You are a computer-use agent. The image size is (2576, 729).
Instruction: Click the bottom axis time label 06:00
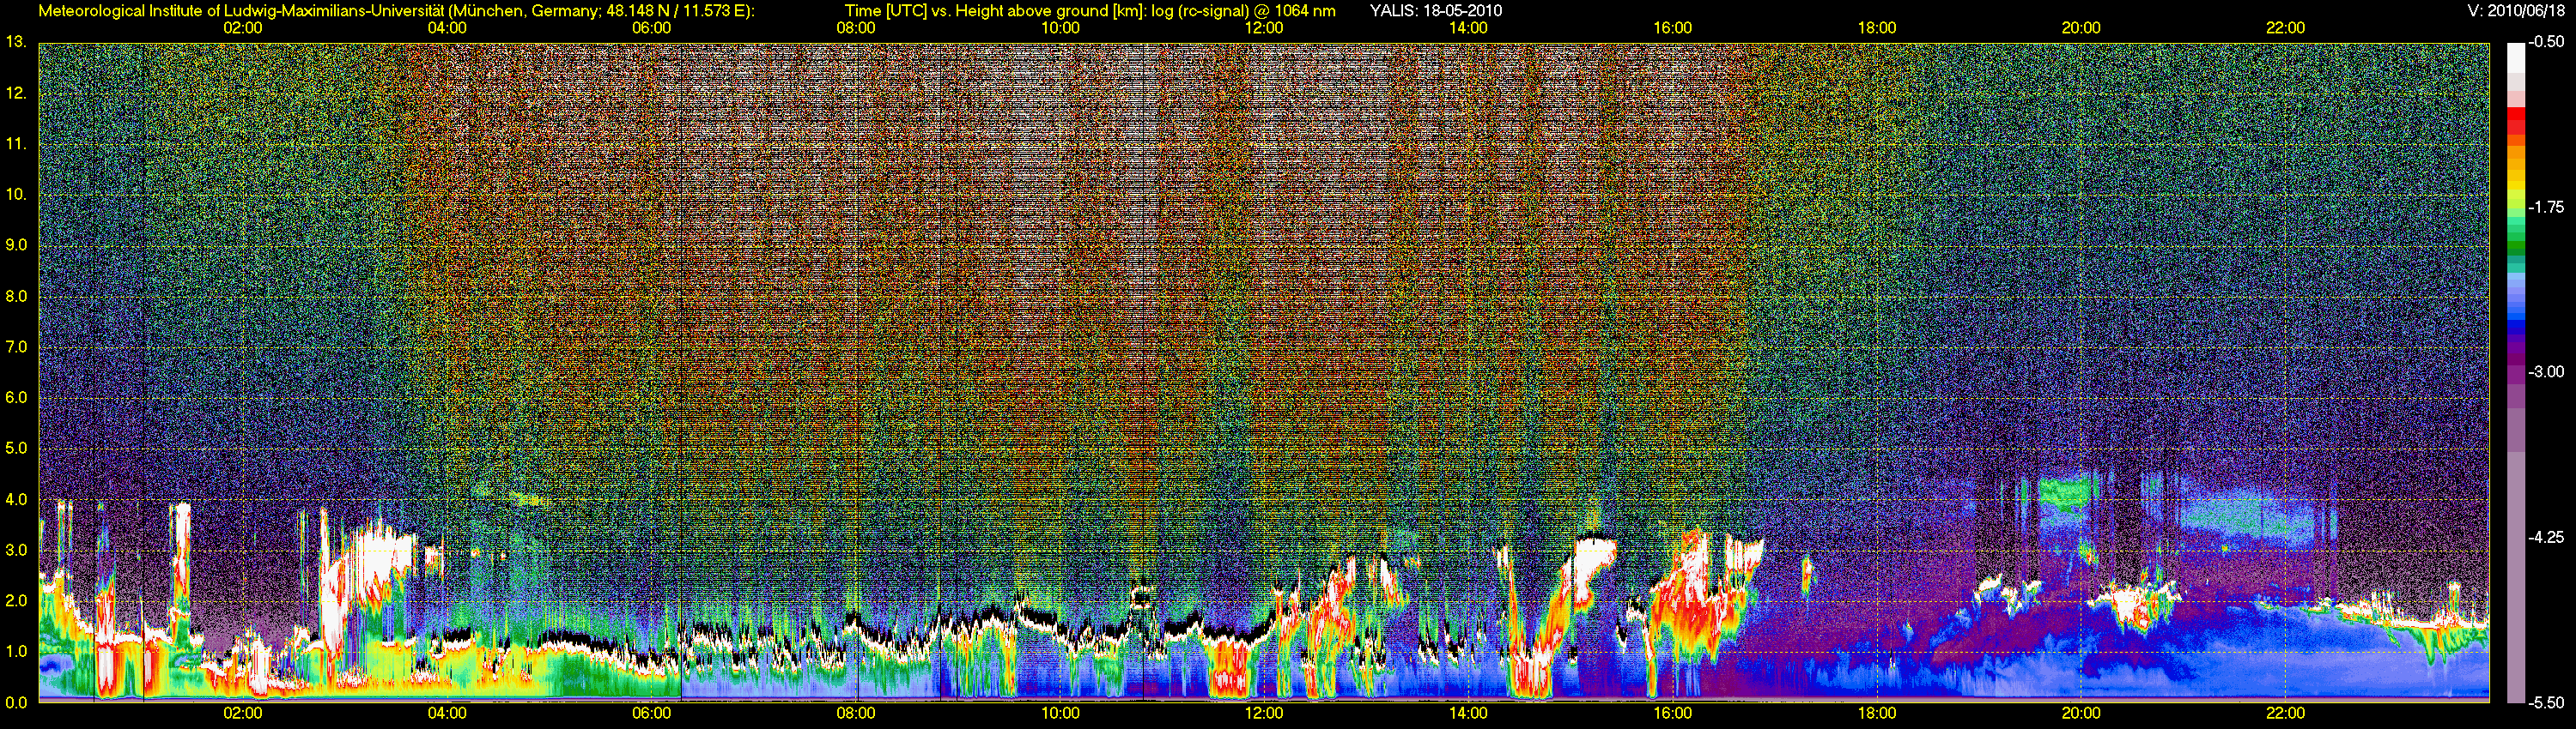pos(651,714)
